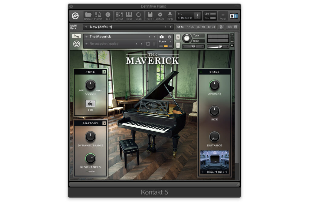Open the Browse folder panel
Screen dimensions: 310x203
88,16
